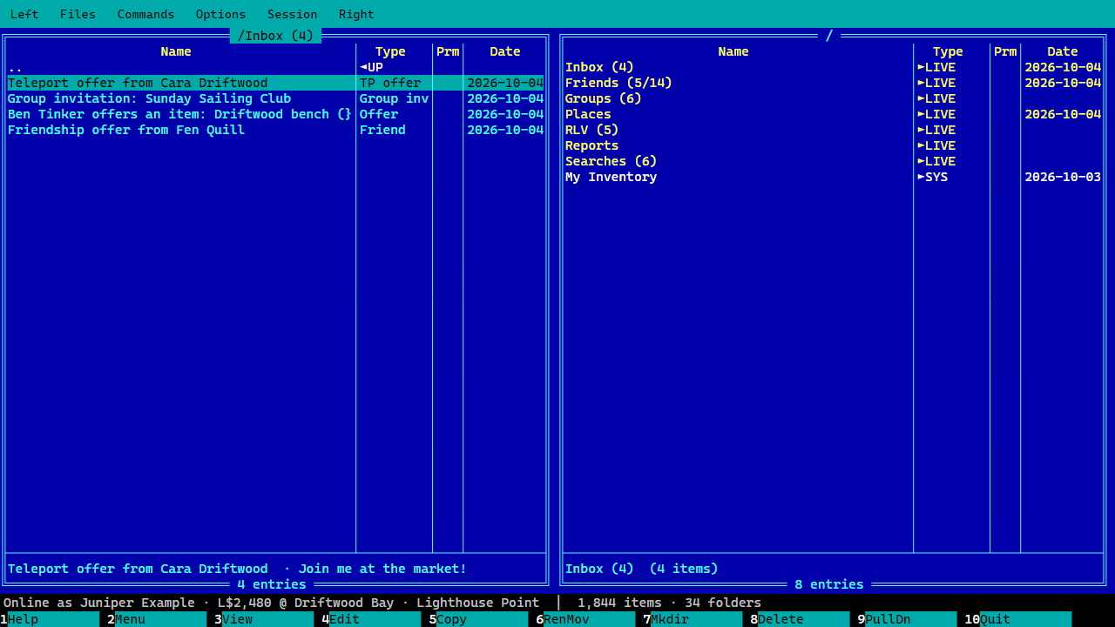This screenshot has height=627, width=1115.
Task: Click the 'TP offer' type cell
Action: (x=390, y=83)
